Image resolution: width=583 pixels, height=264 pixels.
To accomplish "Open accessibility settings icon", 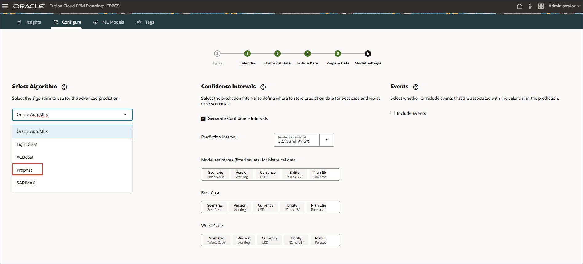I will pyautogui.click(x=530, y=6).
